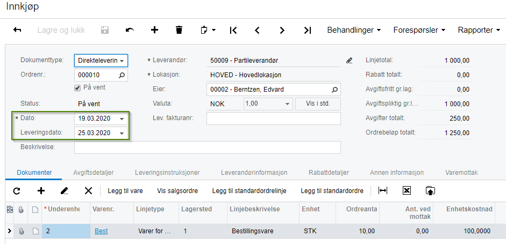Image resolution: width=506 pixels, height=244 pixels.
Task: Open the Best item link
Action: (x=101, y=231)
